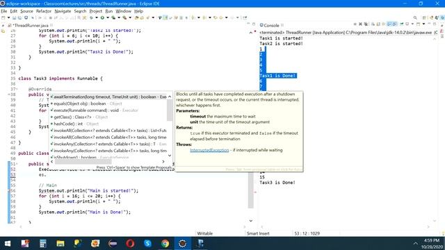Click the Save All toolbar icon
Screen dimensions: 445x250
pyautogui.click(x=19, y=17)
